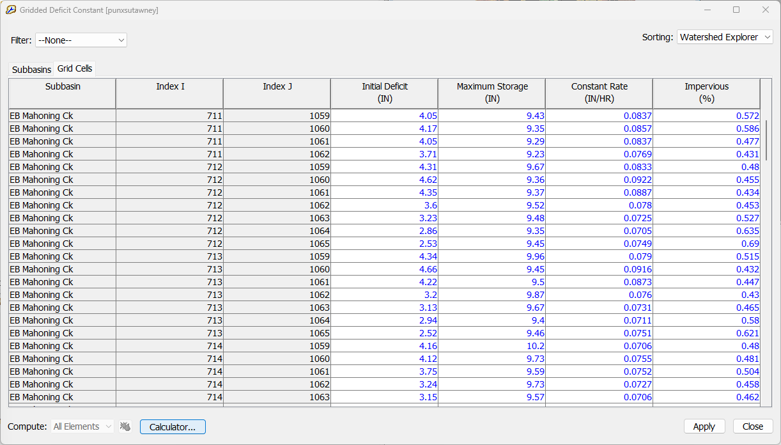Viewport: 781px width, 445px height.
Task: Click Index J 1064 in the 713 row
Action: (x=277, y=320)
